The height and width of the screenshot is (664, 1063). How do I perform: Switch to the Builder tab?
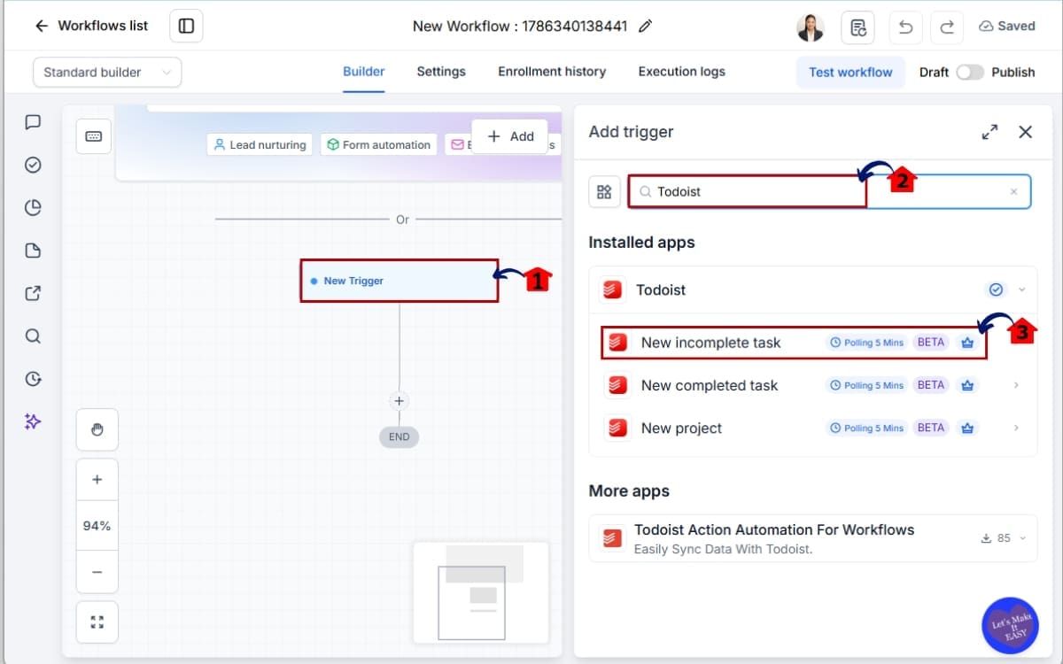tap(363, 72)
